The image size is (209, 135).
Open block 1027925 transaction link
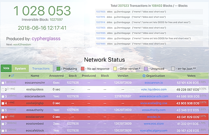coord(101,11)
